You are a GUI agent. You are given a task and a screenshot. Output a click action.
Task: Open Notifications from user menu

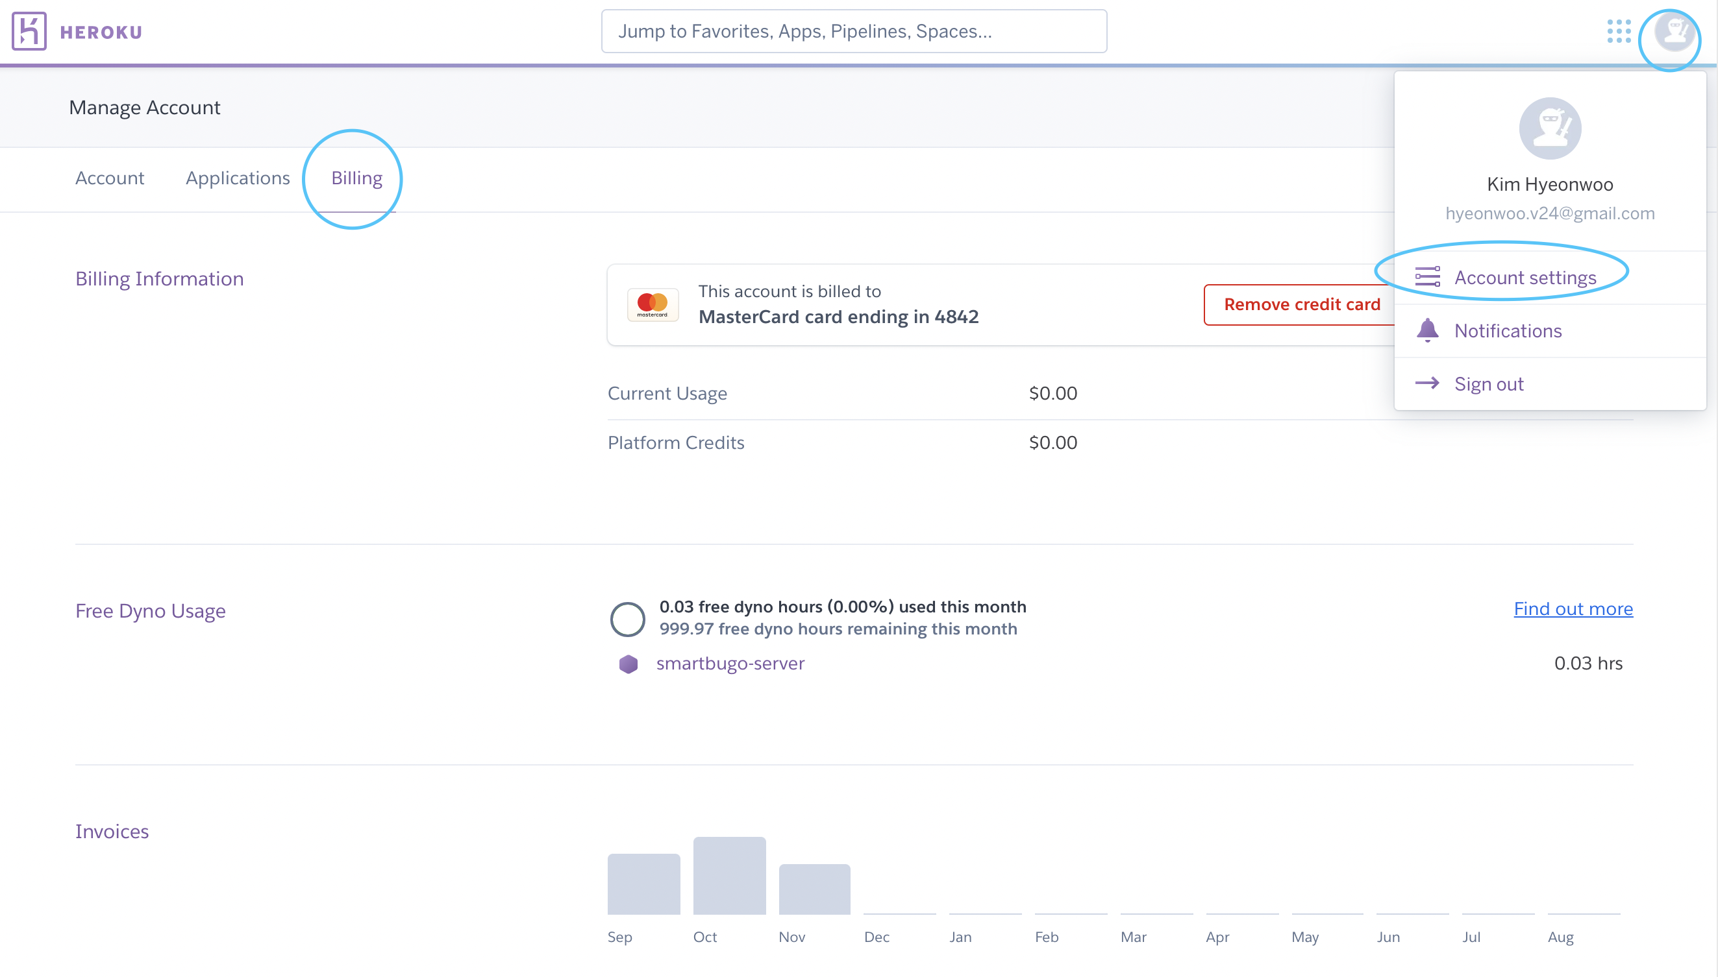pos(1507,330)
